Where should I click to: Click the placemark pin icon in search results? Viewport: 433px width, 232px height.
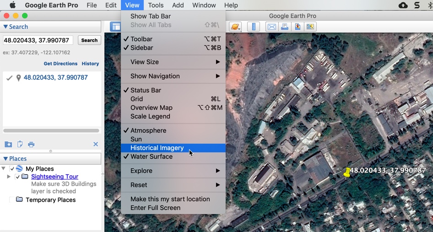click(18, 78)
